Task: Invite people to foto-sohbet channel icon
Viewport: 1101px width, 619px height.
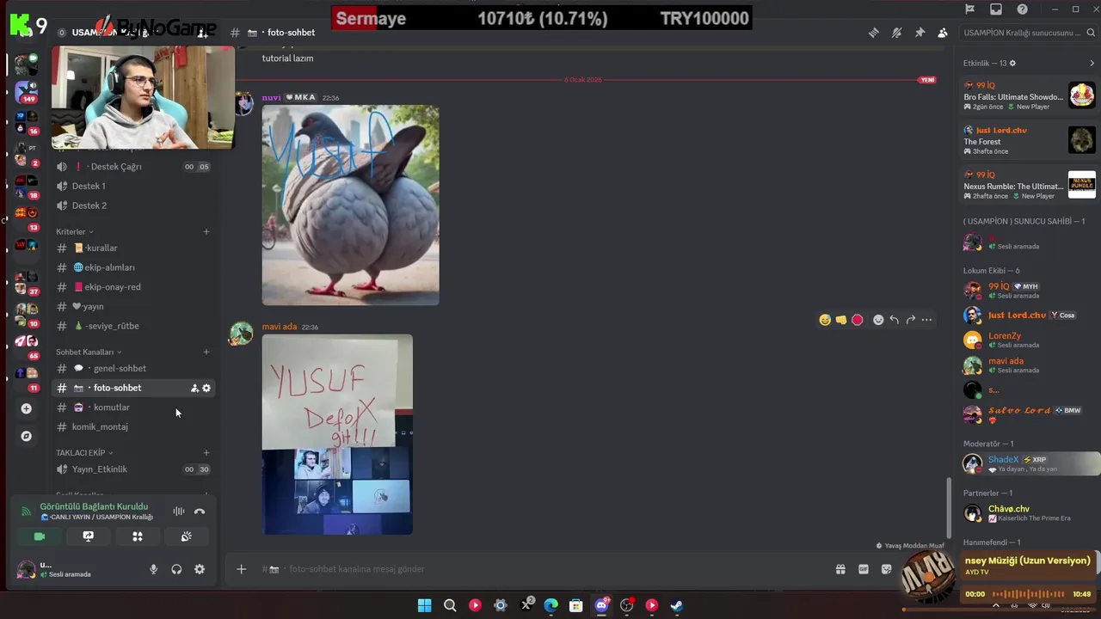Action: [x=194, y=388]
